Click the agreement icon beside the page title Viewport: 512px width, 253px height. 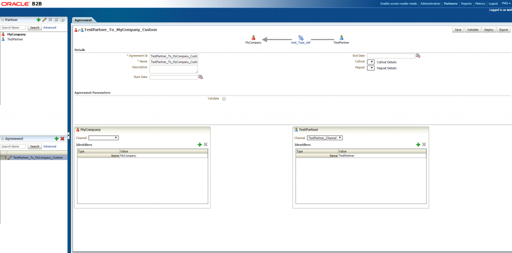pyautogui.click(x=79, y=30)
